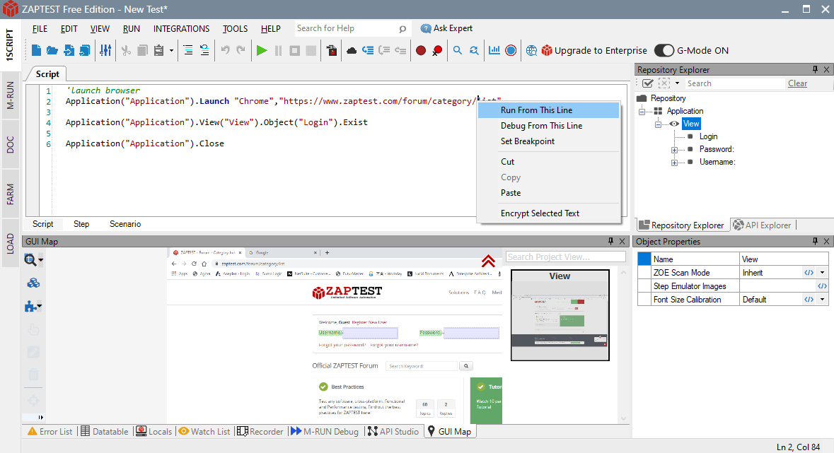Open dropdown arrow next to Paste icon

click(171, 51)
